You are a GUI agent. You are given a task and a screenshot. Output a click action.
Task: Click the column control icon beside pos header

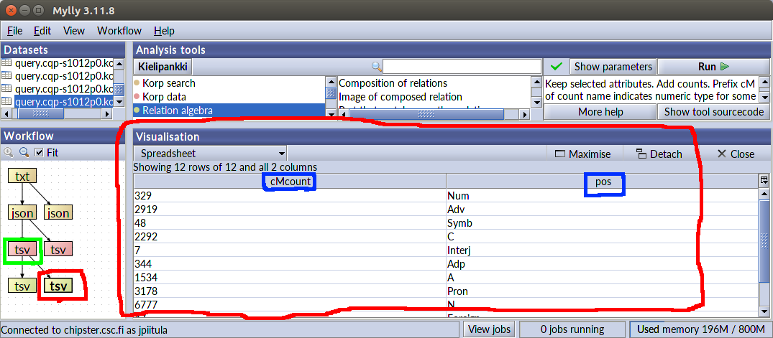point(764,181)
